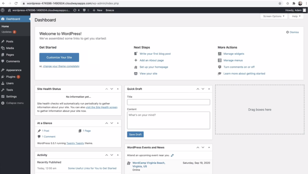Open Twenty Twenty theme link

click(75, 143)
